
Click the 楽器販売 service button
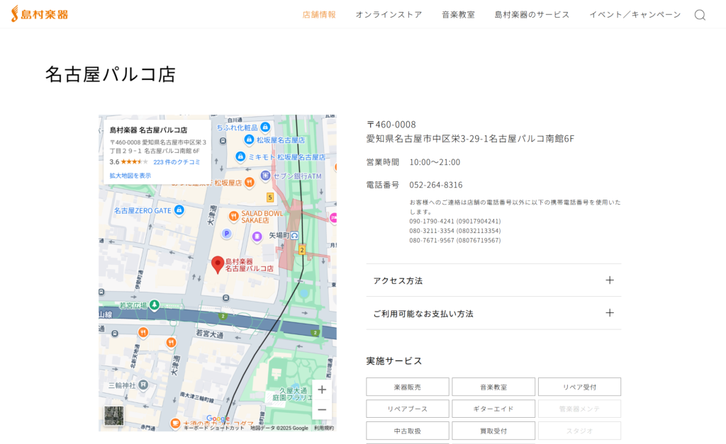tap(408, 387)
